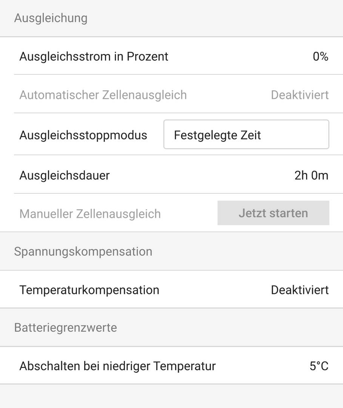Tap Automatischer Zellenausgleich setting row
The height and width of the screenshot is (408, 343).
pos(171,94)
